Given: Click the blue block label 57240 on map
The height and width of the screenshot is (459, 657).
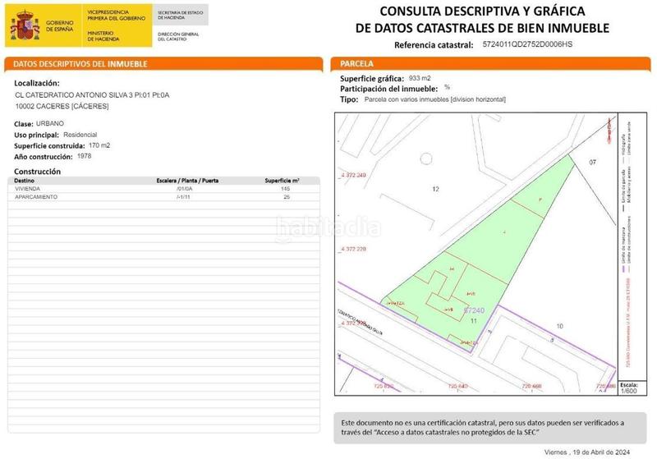Looking at the screenshot, I should tap(475, 310).
